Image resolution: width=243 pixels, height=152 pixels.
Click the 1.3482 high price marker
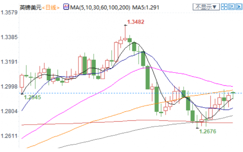pyautogui.click(x=136, y=22)
